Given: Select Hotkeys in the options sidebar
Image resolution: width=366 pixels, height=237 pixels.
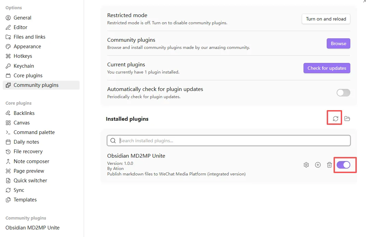Looking at the screenshot, I should click(x=23, y=56).
